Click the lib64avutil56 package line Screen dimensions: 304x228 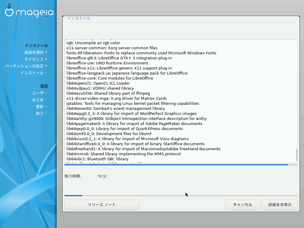[108, 93]
